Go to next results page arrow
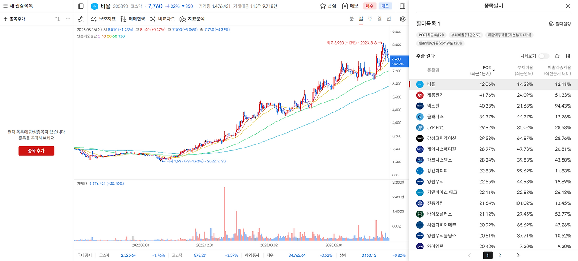Image resolution: width=578 pixels, height=261 pixels. [x=518, y=255]
